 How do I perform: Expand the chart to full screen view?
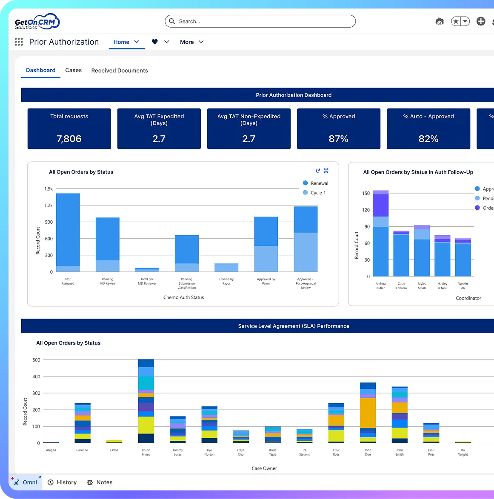pyautogui.click(x=326, y=171)
